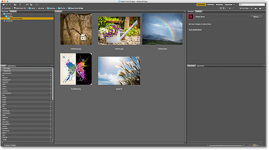Viewport: 269px width, 150px height.
Task: Switch to Keywords workspace
Action: point(228,5)
